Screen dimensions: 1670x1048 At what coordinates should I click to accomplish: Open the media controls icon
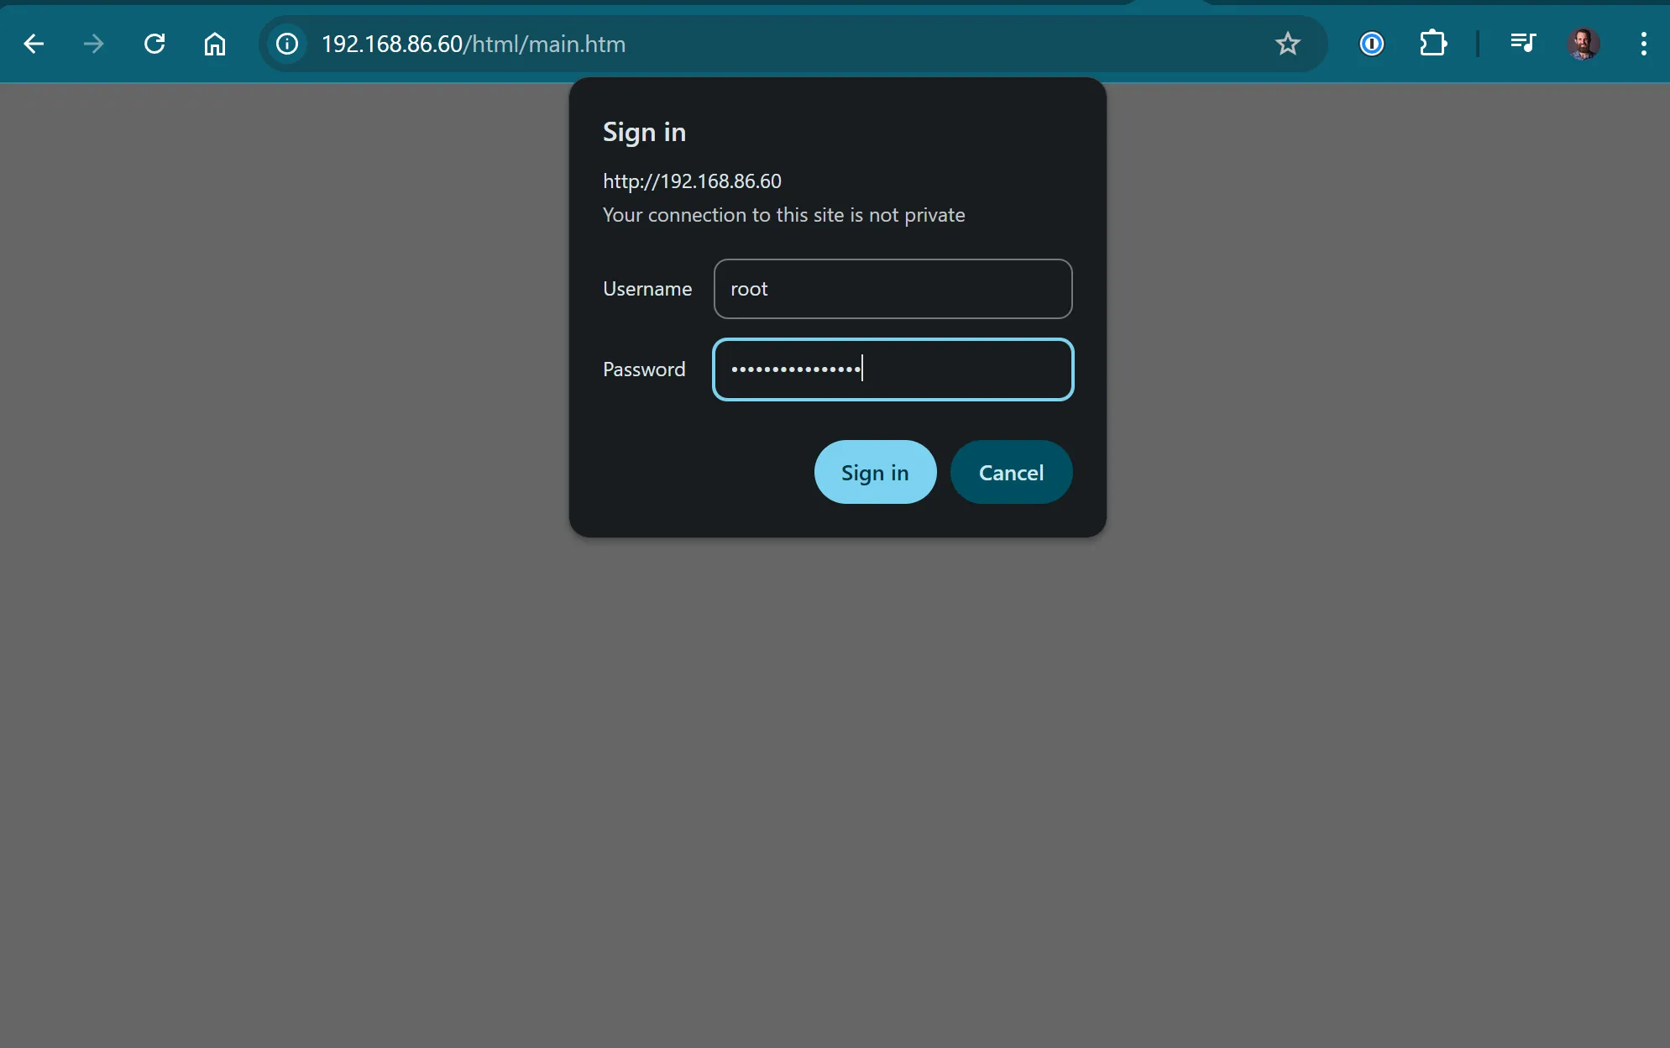click(1523, 43)
